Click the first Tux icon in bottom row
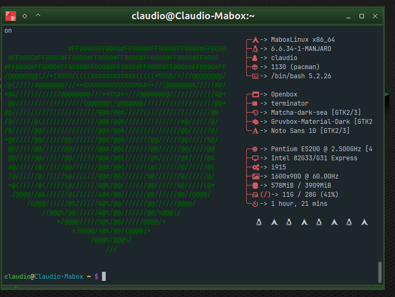Image resolution: width=395 pixels, height=297 pixels. coord(259,222)
